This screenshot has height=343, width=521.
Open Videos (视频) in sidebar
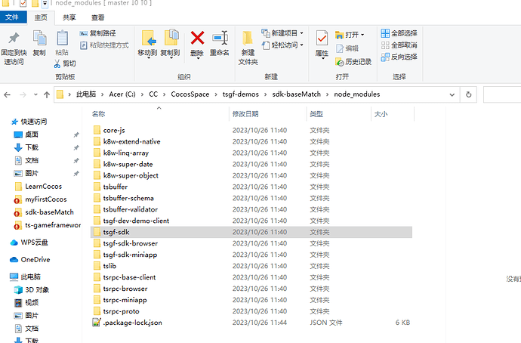(32, 302)
